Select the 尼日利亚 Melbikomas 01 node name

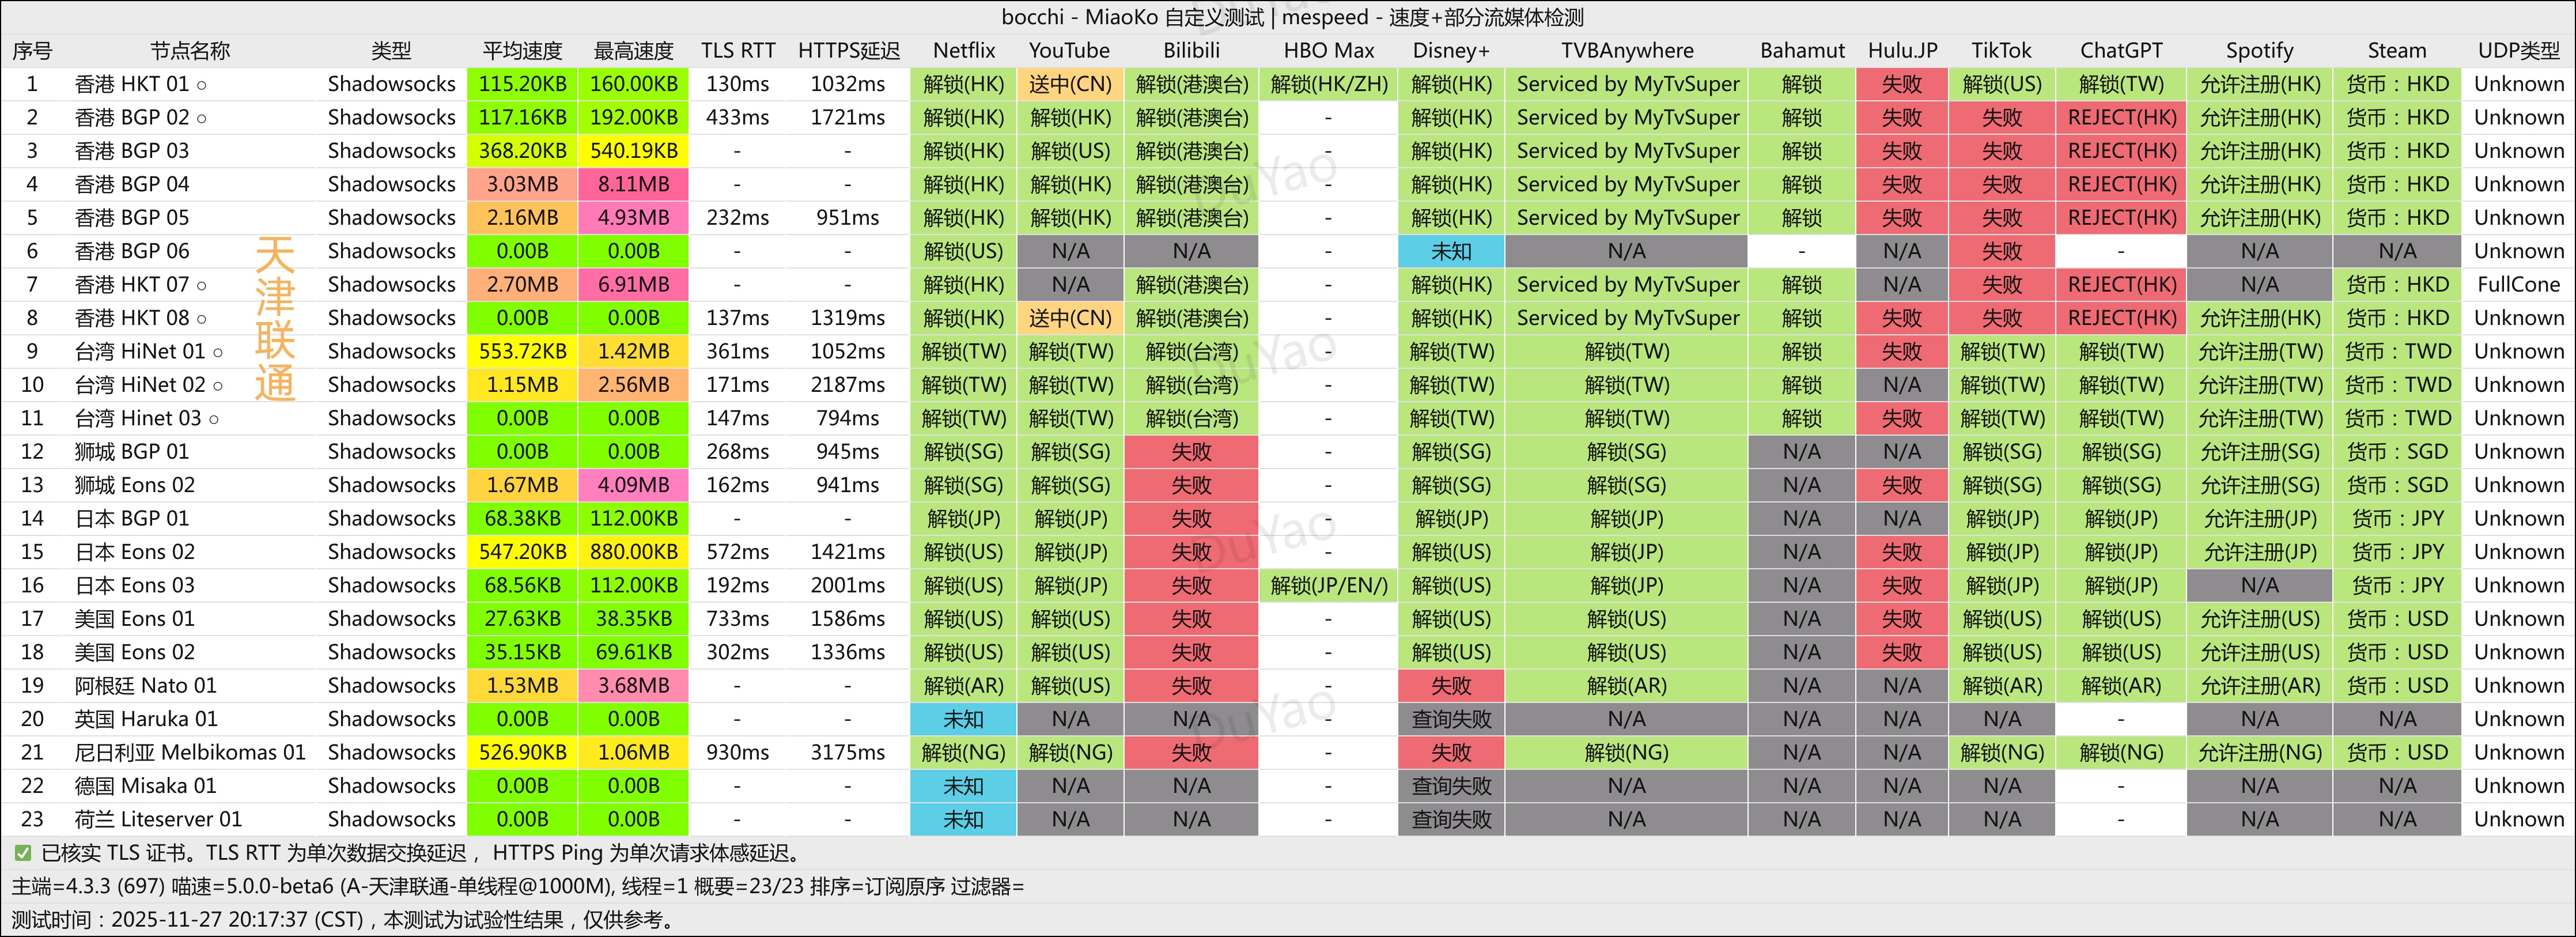(190, 752)
